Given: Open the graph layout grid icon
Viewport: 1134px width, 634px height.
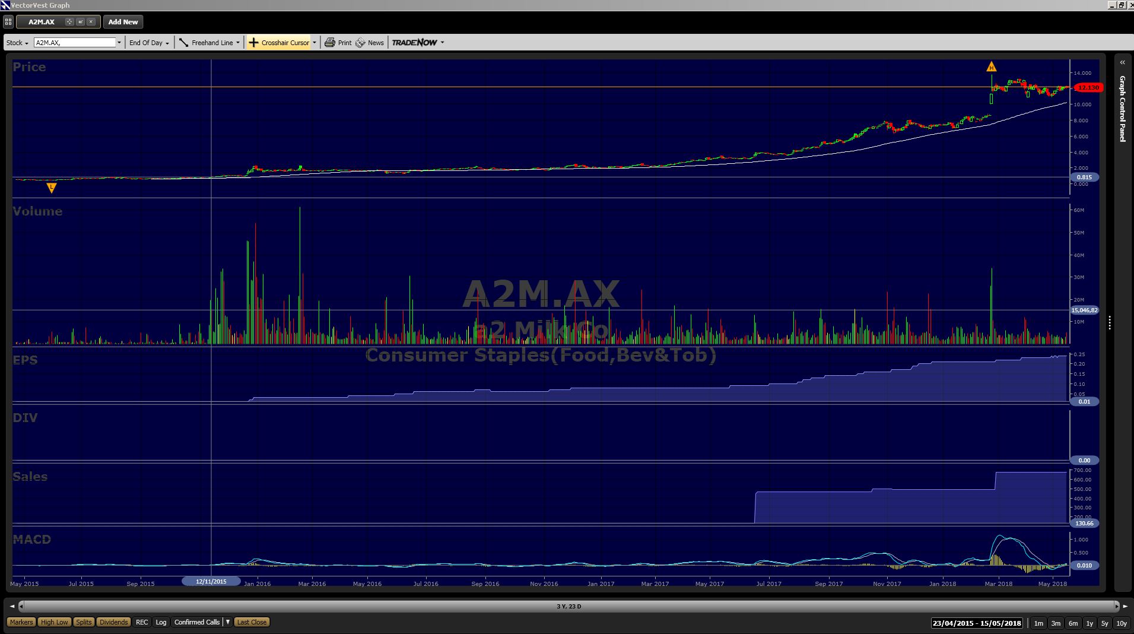Looking at the screenshot, I should tap(8, 22).
